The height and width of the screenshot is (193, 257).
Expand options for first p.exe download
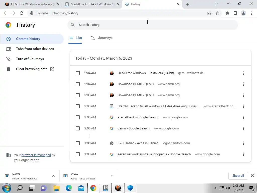point(53,176)
